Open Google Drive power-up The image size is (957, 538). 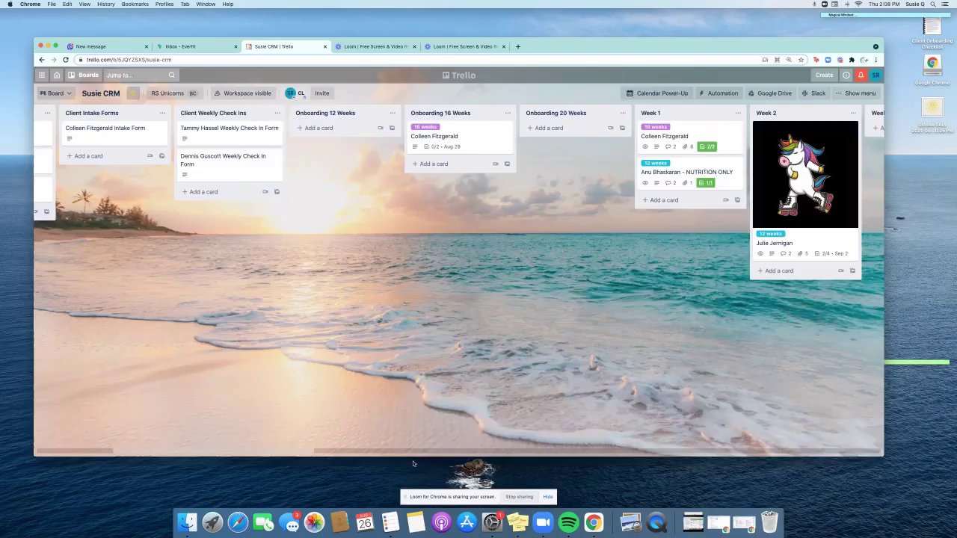coord(769,93)
